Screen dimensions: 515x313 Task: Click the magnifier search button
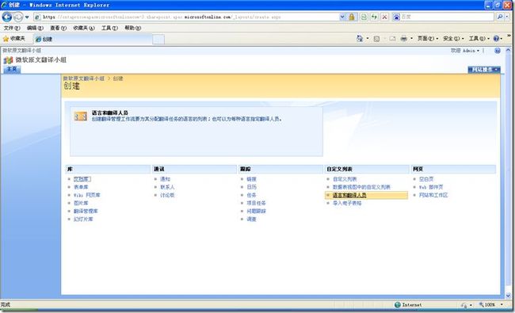click(x=500, y=17)
